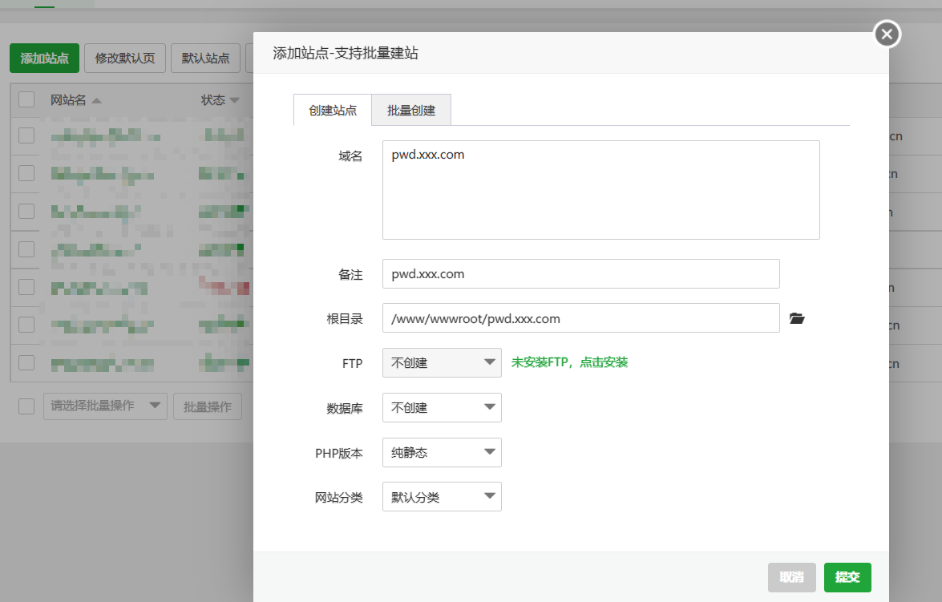Image resolution: width=942 pixels, height=602 pixels.
Task: Open the 网站分类 默认分类 dropdown
Action: [442, 497]
